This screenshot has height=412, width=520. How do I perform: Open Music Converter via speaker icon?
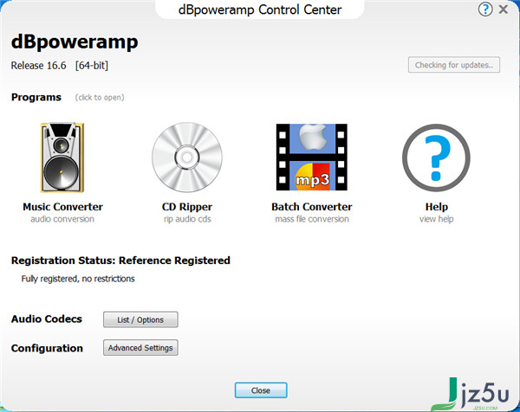(x=62, y=158)
